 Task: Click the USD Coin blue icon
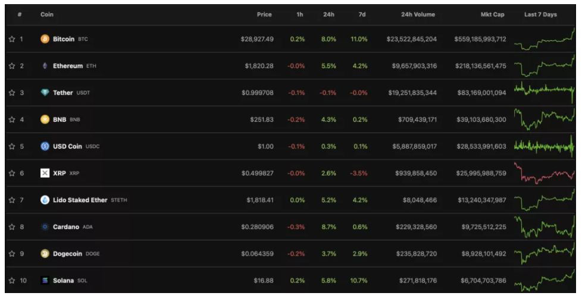45,146
